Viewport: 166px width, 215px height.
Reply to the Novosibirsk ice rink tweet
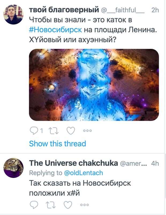pos(34,131)
